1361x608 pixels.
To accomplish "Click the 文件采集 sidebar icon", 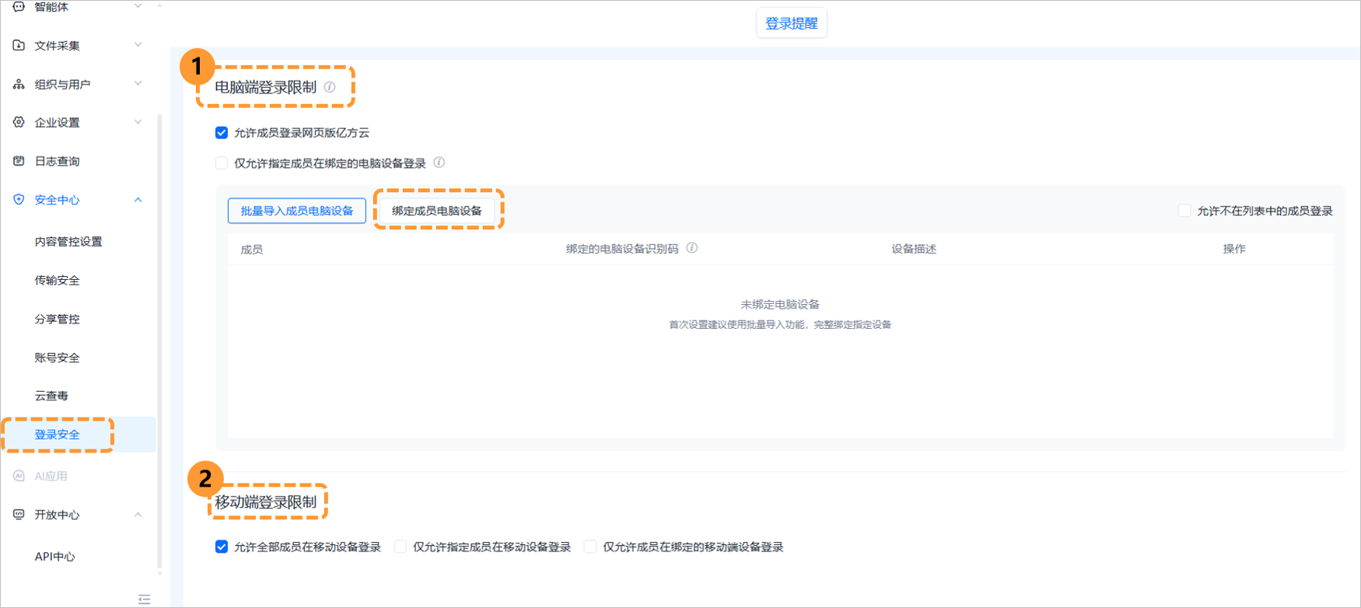I will click(x=19, y=45).
